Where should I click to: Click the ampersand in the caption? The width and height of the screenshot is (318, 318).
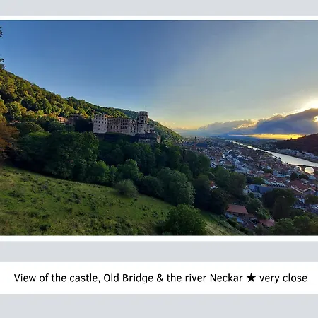(x=160, y=278)
